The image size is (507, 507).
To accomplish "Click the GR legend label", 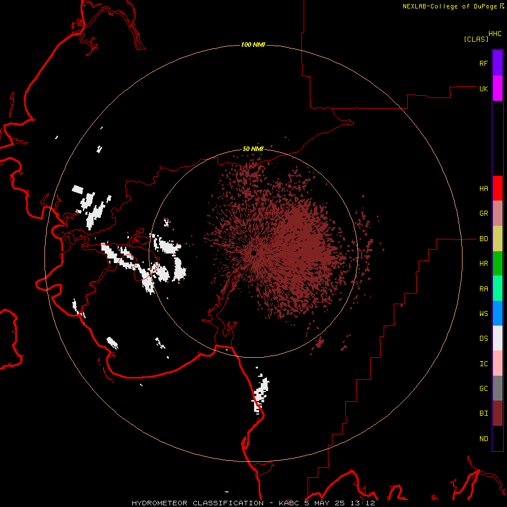I will (x=483, y=214).
